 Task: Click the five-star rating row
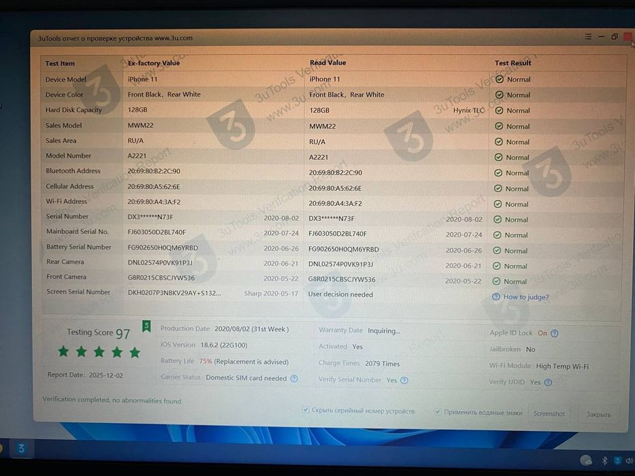coord(99,352)
